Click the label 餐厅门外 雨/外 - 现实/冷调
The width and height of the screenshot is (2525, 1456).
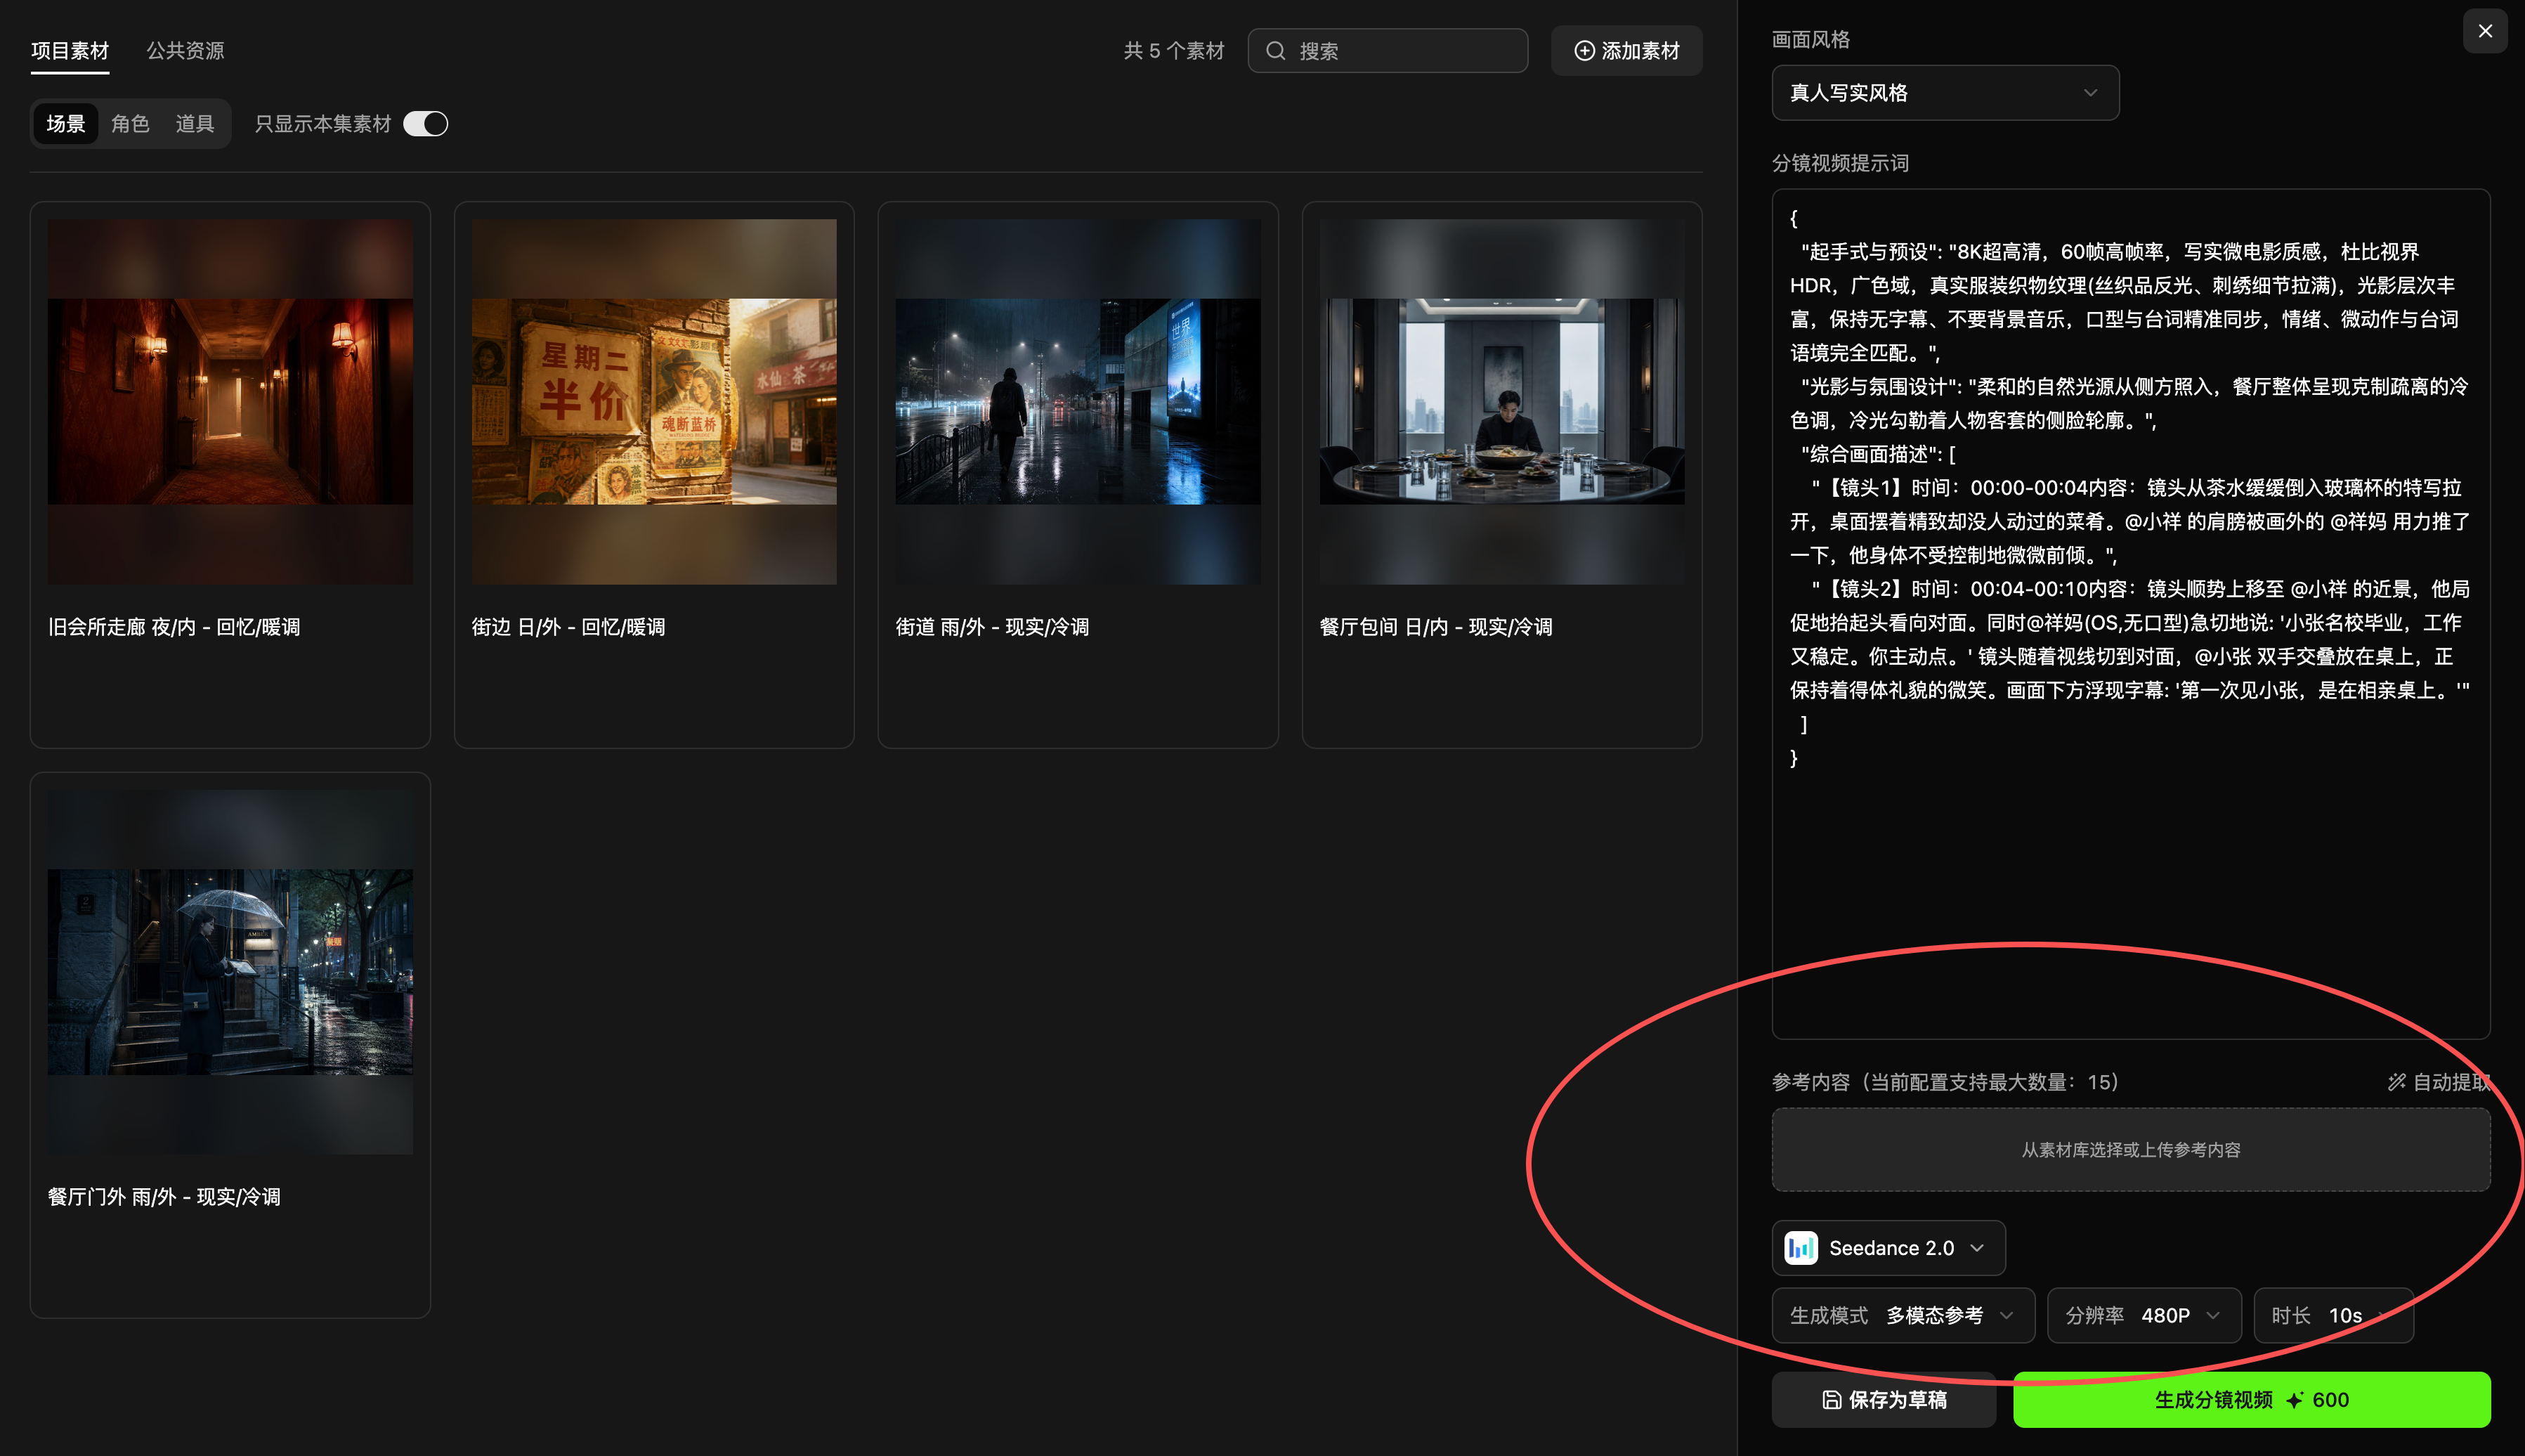(x=164, y=1197)
